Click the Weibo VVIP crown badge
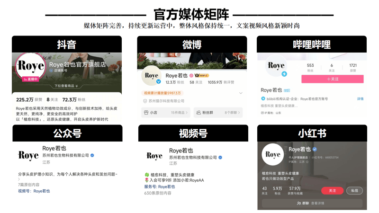This screenshot has width=379, height=213. [x=202, y=76]
